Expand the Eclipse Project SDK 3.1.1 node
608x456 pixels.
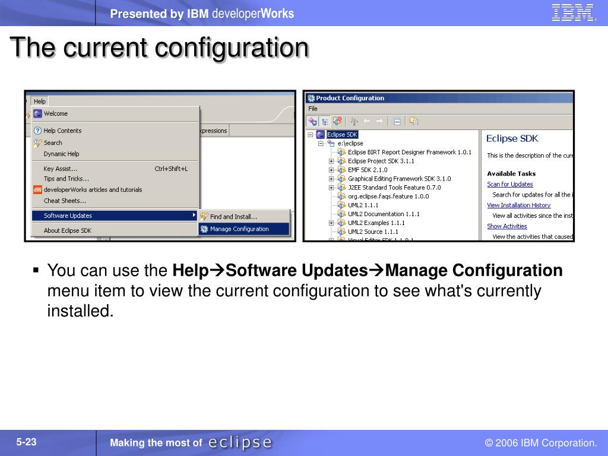[x=331, y=161]
